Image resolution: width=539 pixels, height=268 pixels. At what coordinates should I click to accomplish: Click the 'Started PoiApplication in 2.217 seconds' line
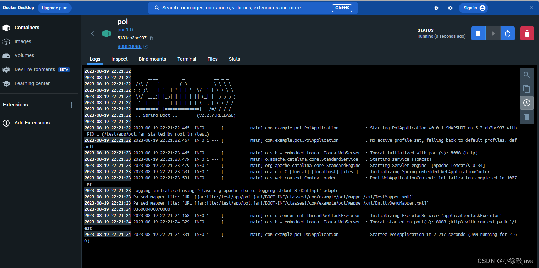point(300,238)
